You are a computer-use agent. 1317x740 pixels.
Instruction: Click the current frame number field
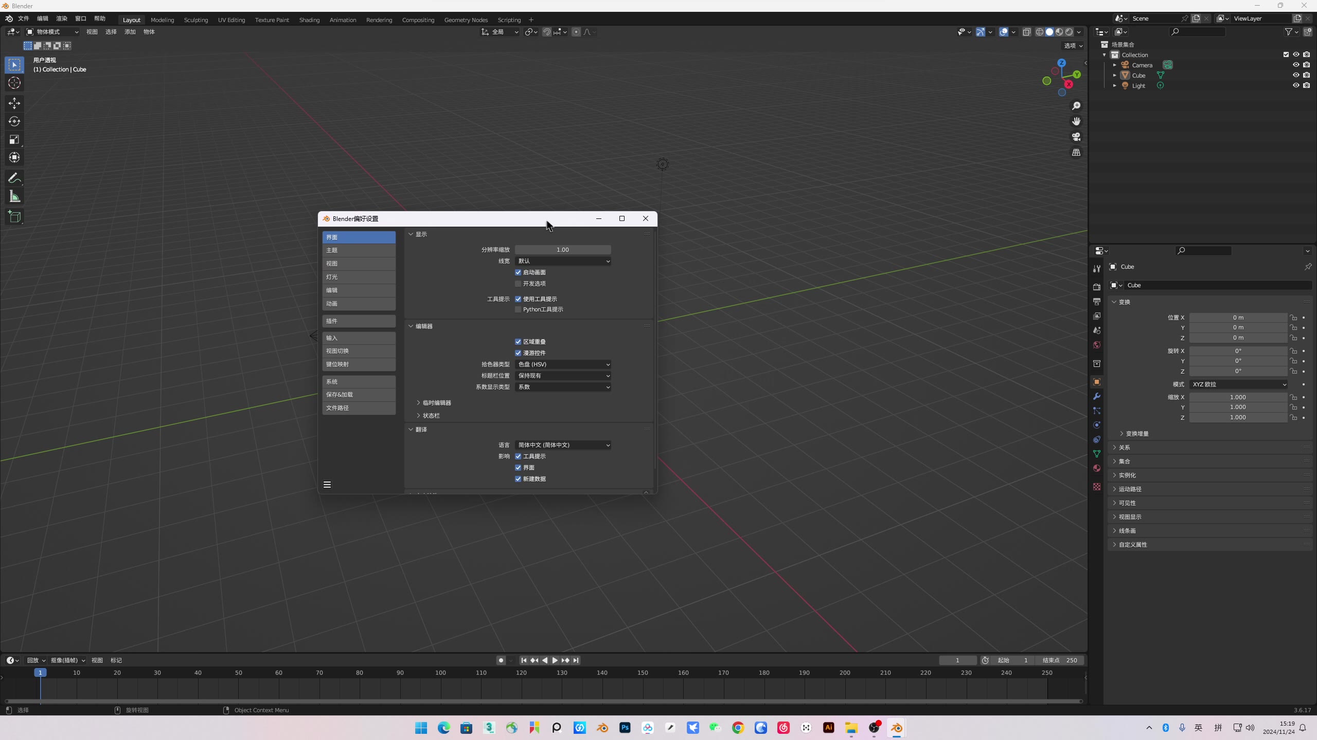[x=957, y=660]
